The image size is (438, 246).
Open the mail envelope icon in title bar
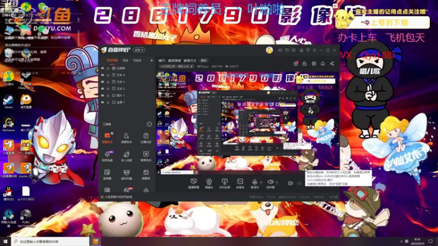(x=287, y=50)
